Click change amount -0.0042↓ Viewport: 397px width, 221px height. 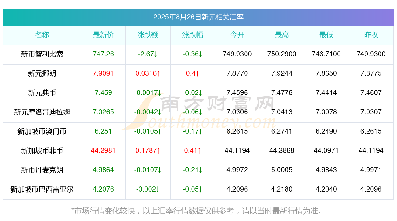(148, 112)
